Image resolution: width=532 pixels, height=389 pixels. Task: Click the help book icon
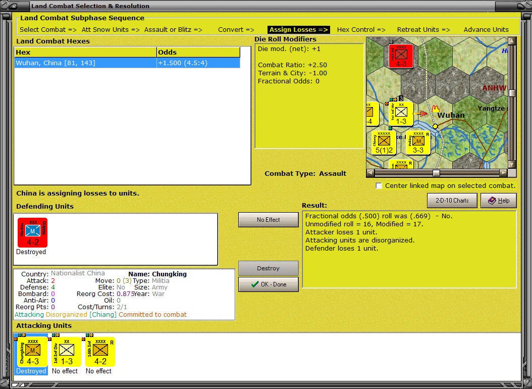(492, 201)
